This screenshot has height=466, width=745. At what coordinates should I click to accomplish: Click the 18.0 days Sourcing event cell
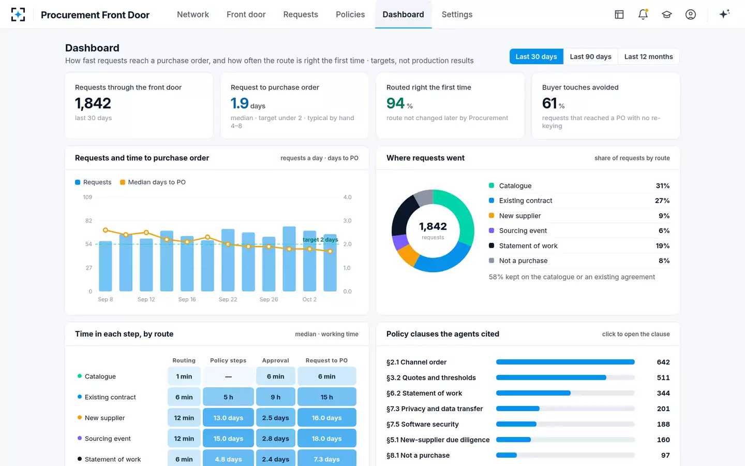point(326,439)
